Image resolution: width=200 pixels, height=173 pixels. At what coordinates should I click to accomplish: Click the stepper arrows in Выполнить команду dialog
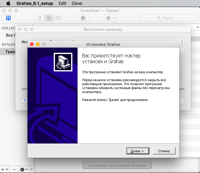pyautogui.click(x=182, y=42)
